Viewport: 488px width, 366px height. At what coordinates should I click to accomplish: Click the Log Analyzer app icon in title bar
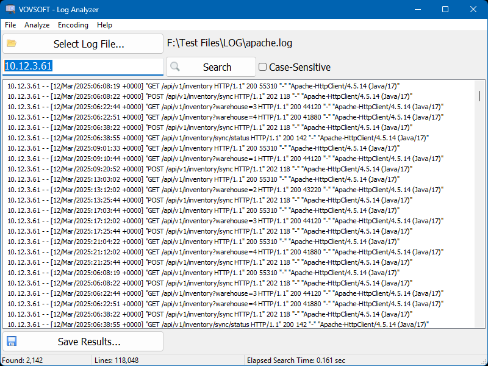pyautogui.click(x=10, y=9)
